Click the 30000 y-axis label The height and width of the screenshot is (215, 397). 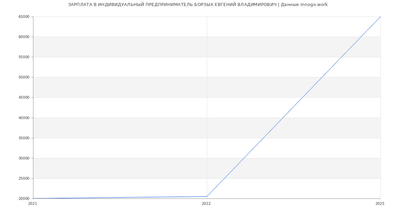[24, 158]
